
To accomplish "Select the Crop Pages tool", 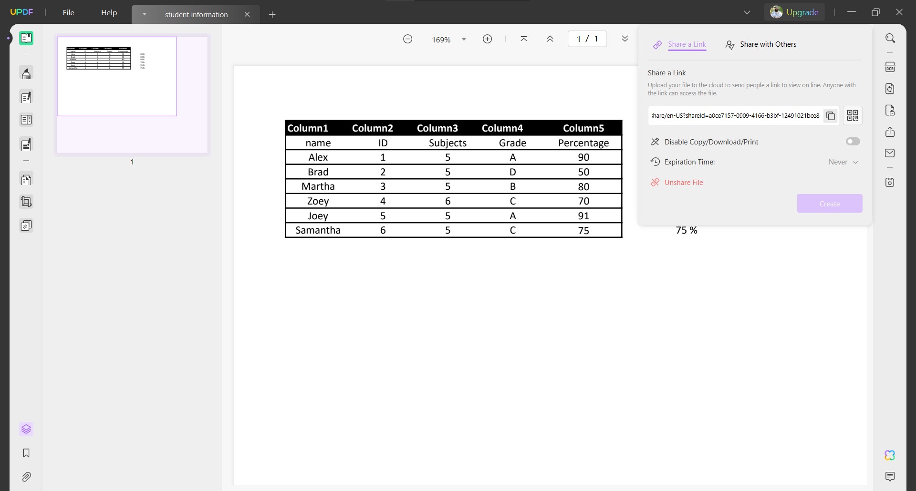I will coord(26,202).
